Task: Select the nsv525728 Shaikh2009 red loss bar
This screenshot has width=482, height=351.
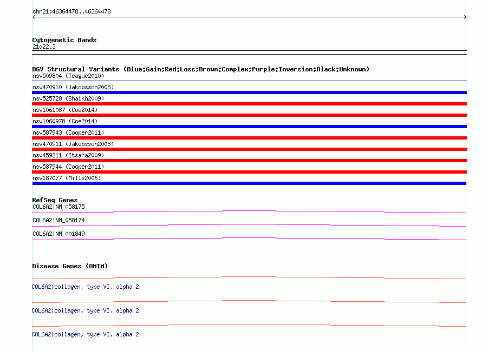Action: 249,104
